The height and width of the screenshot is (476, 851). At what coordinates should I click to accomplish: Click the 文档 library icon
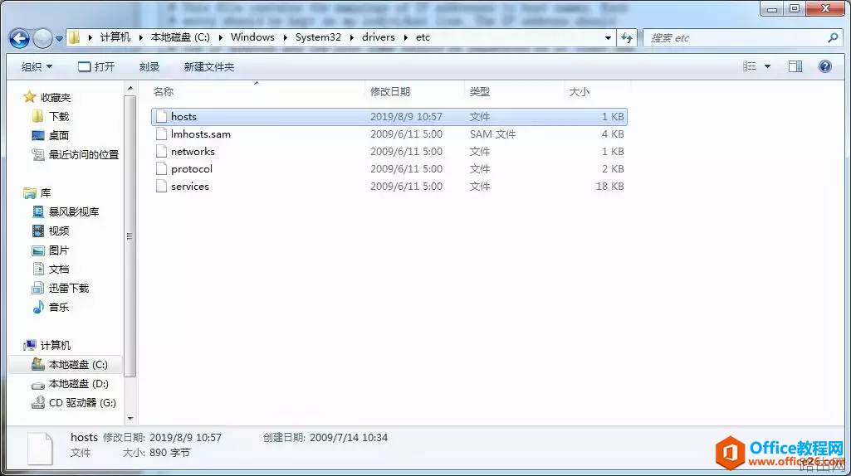pos(38,269)
